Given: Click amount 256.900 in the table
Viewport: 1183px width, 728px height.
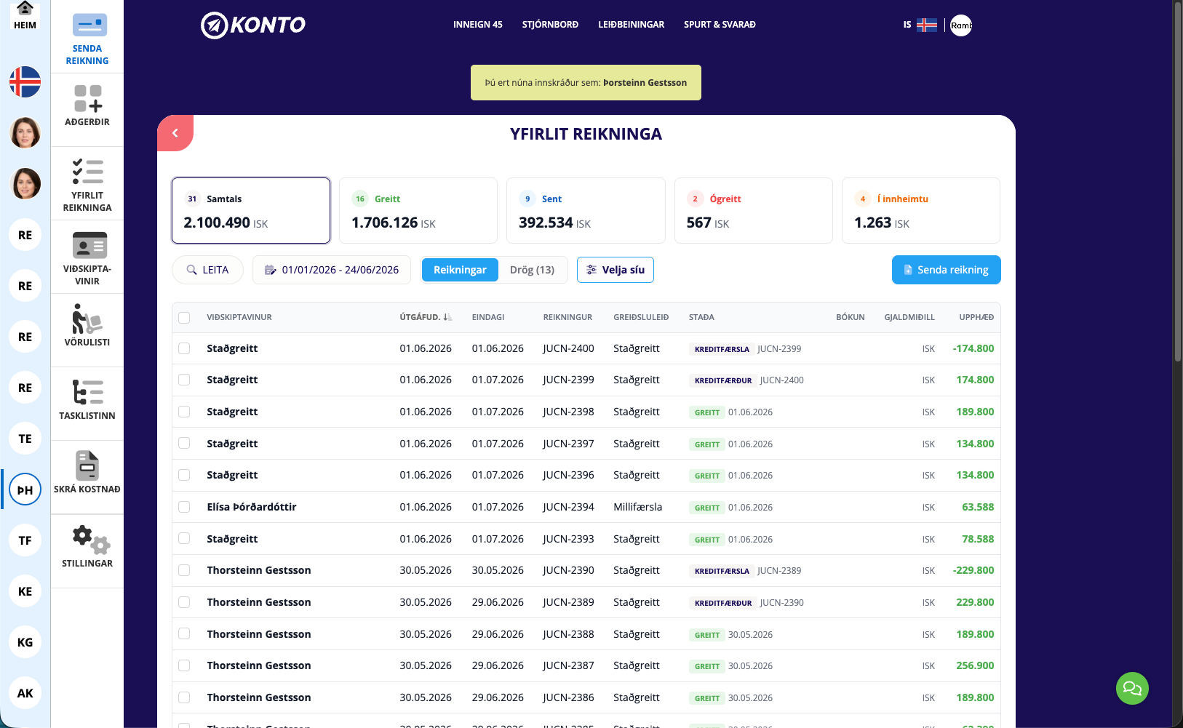Looking at the screenshot, I should click(x=975, y=665).
